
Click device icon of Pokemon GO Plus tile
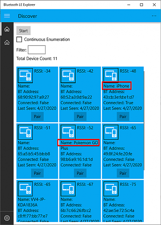[x=68, y=132]
